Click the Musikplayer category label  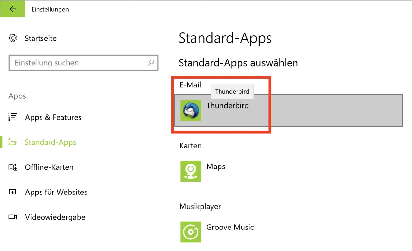click(x=200, y=206)
